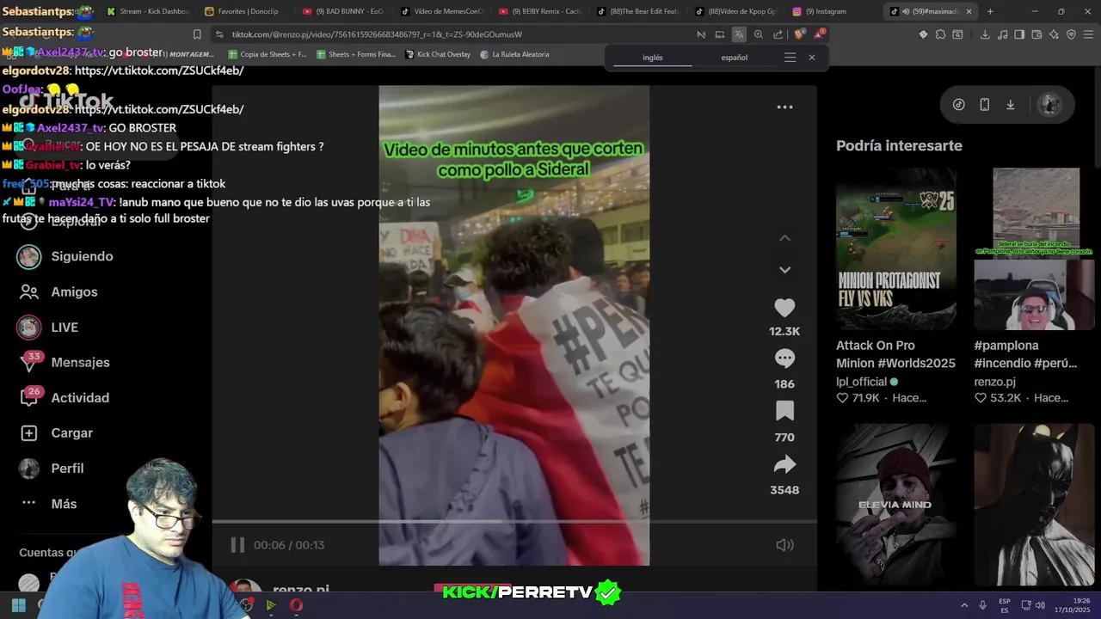Click the Windows Start button
Screen dimensions: 1101x619
pyautogui.click(x=18, y=605)
